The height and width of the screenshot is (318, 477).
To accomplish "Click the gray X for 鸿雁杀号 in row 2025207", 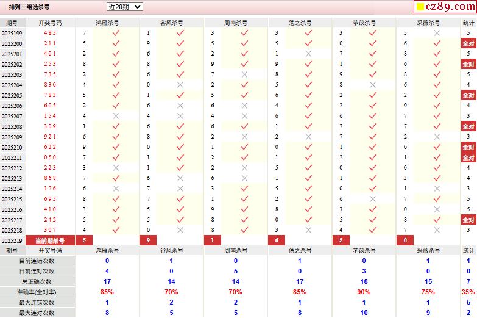I will 116,116.
